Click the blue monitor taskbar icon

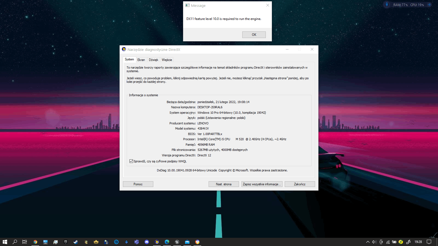pos(45,242)
